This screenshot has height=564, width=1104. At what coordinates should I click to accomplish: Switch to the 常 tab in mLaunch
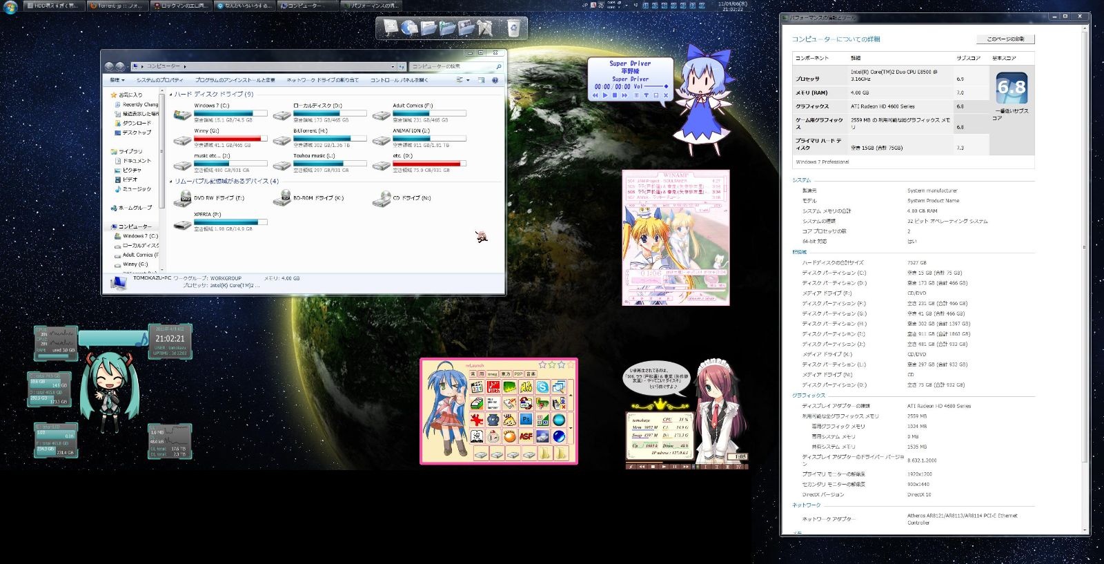(x=473, y=374)
